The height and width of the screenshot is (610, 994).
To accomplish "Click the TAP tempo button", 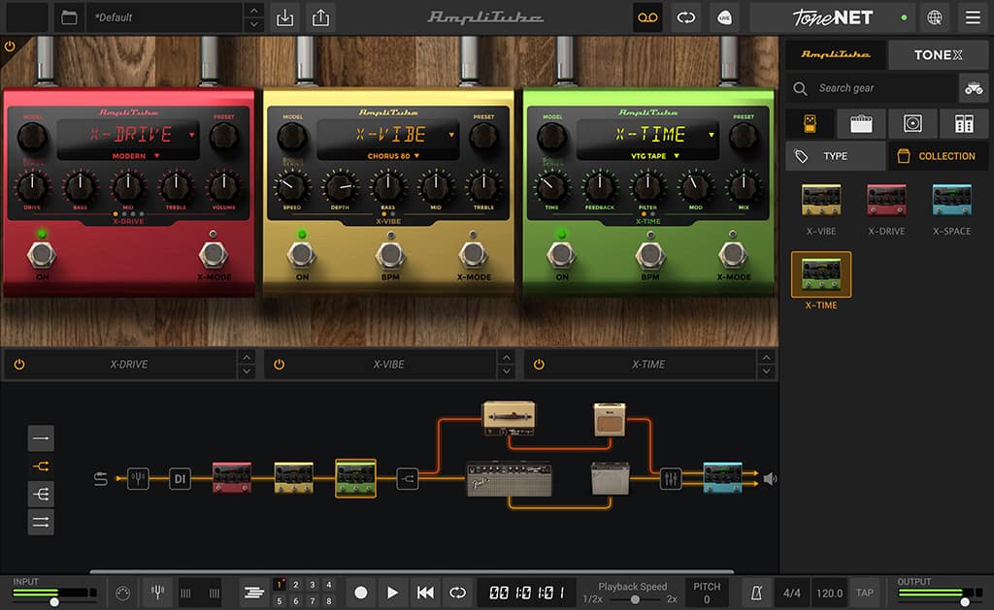I will pyautogui.click(x=864, y=593).
